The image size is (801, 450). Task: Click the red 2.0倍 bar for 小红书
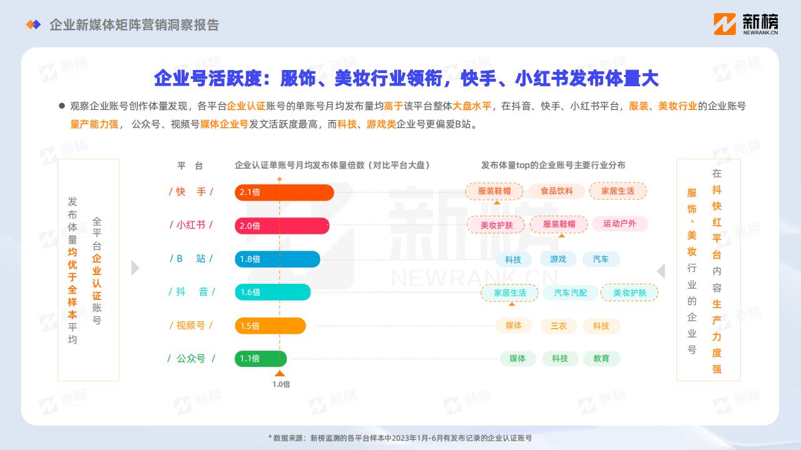[x=282, y=226]
